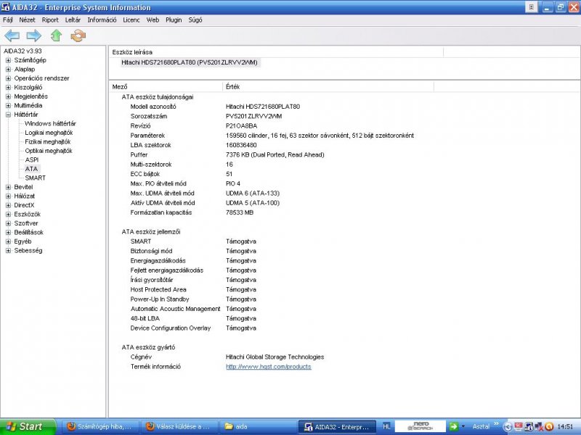581x435 pixels.
Task: Expand the Operációs rendszer node
Action: (x=8, y=78)
